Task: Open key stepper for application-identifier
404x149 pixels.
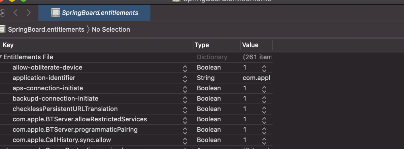Action: tap(185, 79)
